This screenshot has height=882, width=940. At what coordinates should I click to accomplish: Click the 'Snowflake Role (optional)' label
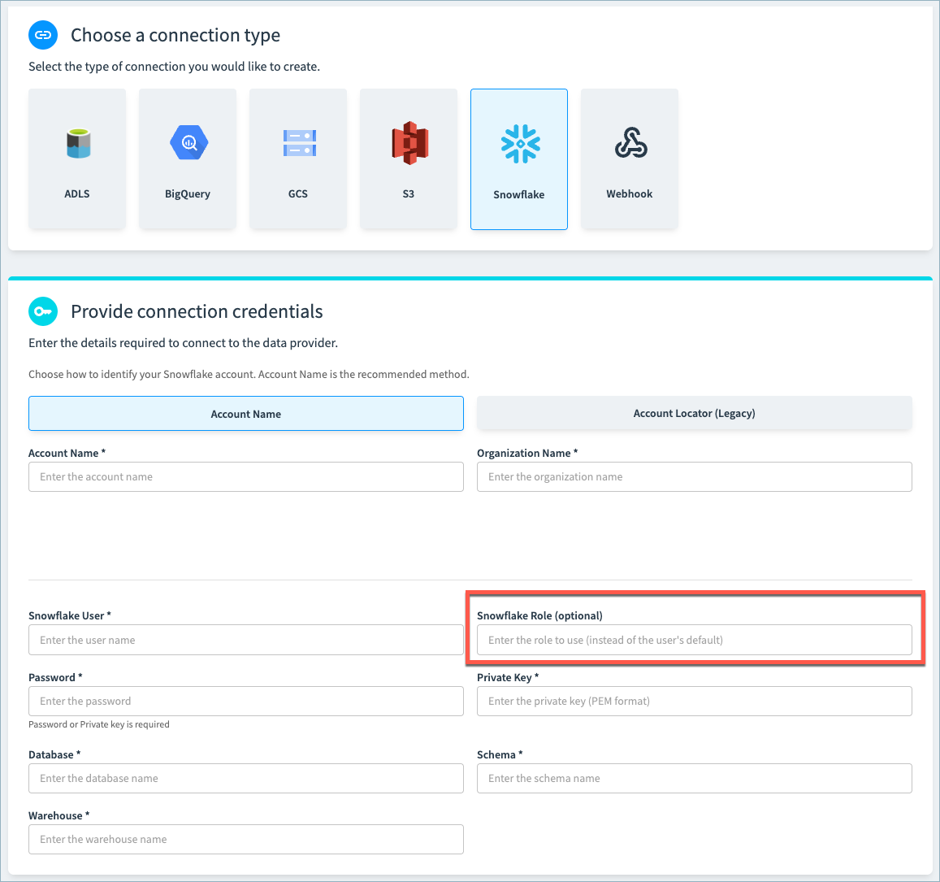coord(539,615)
